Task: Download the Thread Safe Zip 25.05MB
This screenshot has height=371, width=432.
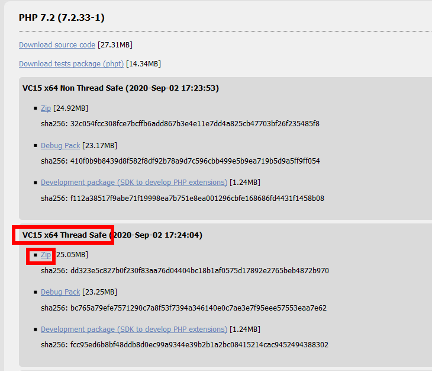Action: coord(46,255)
